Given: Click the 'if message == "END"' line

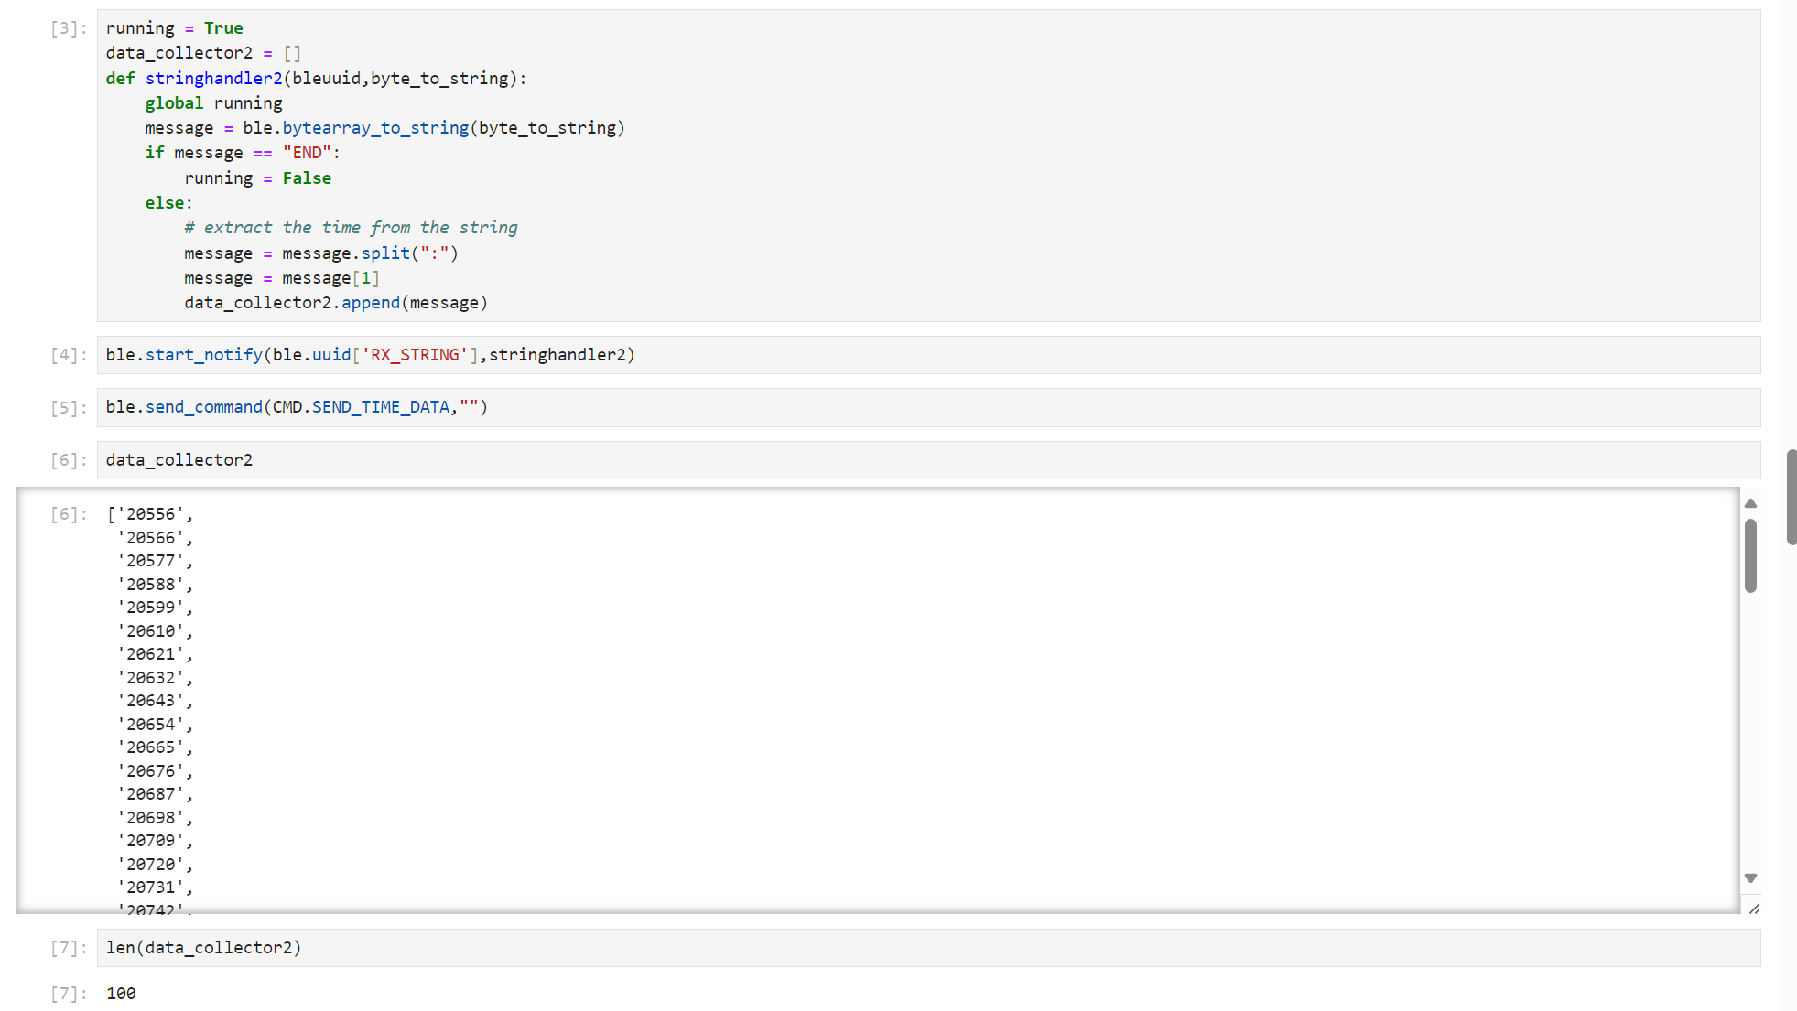Looking at the screenshot, I should point(243,153).
